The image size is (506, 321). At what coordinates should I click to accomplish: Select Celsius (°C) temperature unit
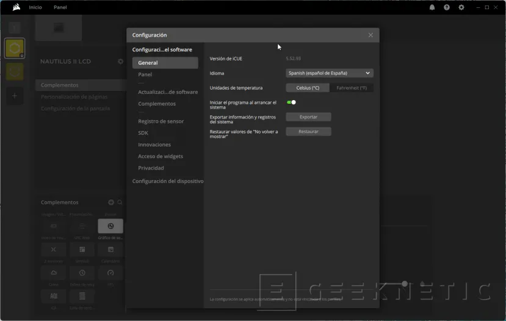coord(308,88)
